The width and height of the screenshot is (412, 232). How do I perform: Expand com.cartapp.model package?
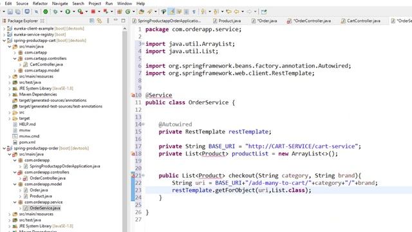(15, 70)
